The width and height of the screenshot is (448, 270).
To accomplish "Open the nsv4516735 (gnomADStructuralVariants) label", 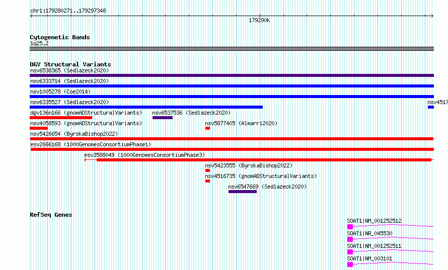I will pos(261,176).
